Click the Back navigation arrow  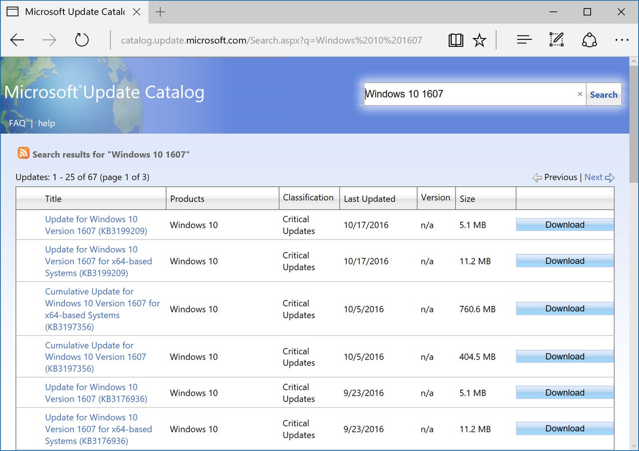tap(17, 40)
